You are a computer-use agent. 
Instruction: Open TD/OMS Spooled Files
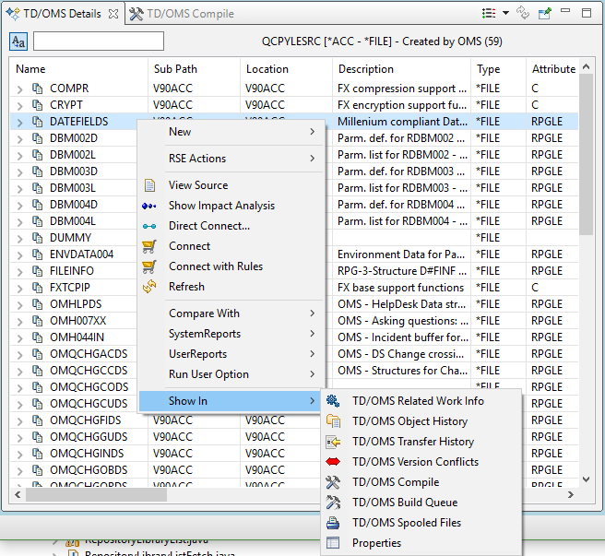(407, 523)
